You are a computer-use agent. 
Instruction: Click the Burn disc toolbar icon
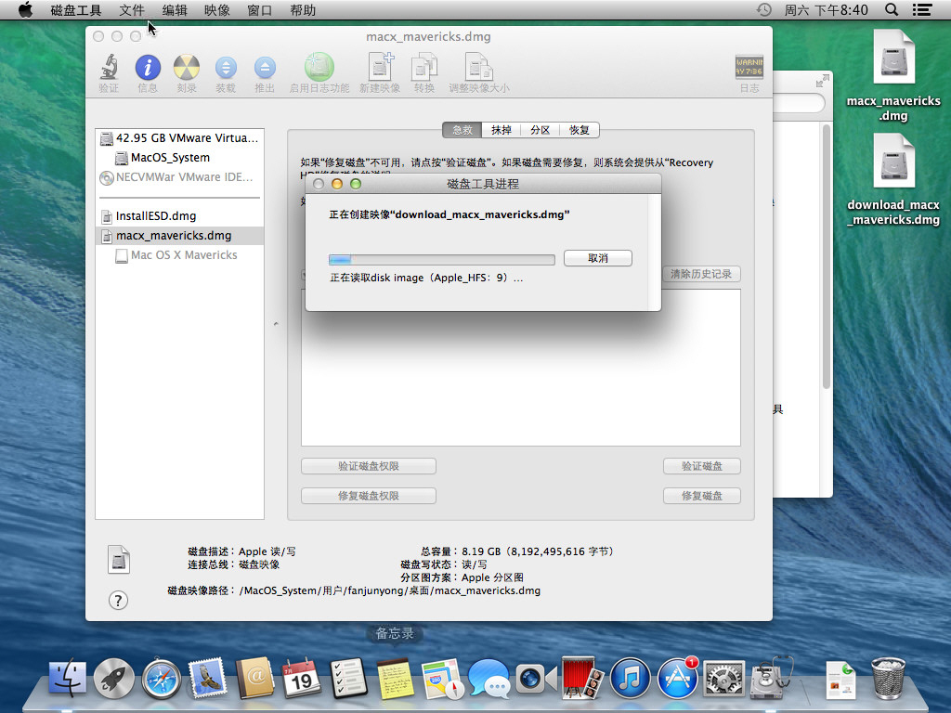click(x=186, y=67)
